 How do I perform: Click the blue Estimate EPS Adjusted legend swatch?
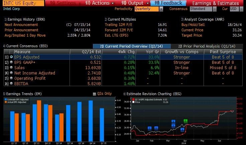(x=6, y=99)
